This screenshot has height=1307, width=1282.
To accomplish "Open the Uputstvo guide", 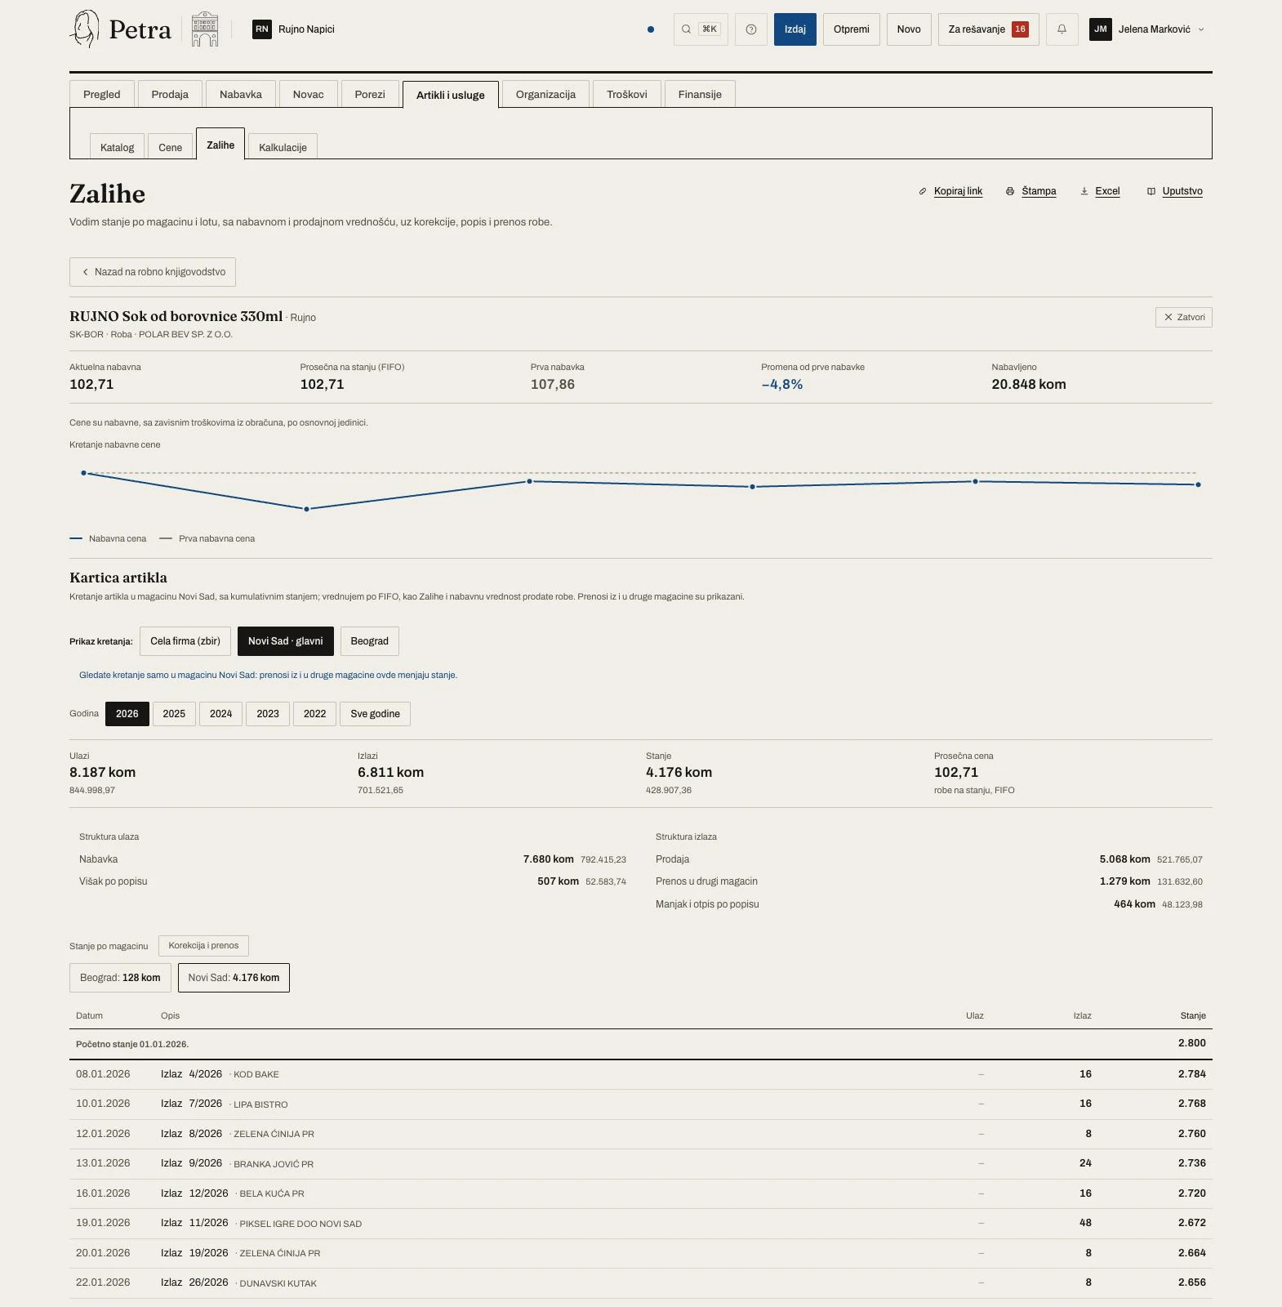I will point(1175,191).
